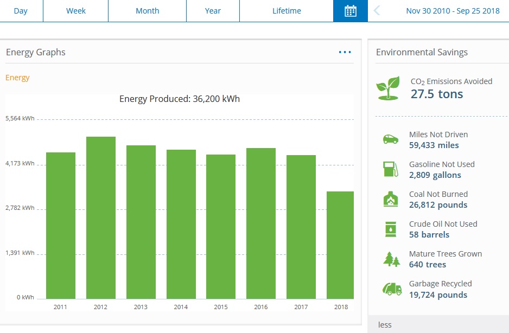Click the '640 trees' value
The image size is (509, 333).
pyautogui.click(x=428, y=265)
